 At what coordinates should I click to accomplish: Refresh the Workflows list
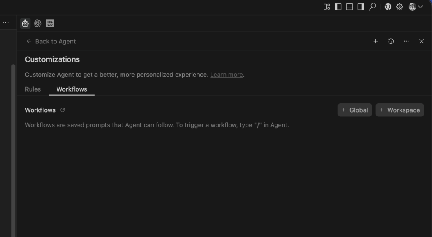62,110
